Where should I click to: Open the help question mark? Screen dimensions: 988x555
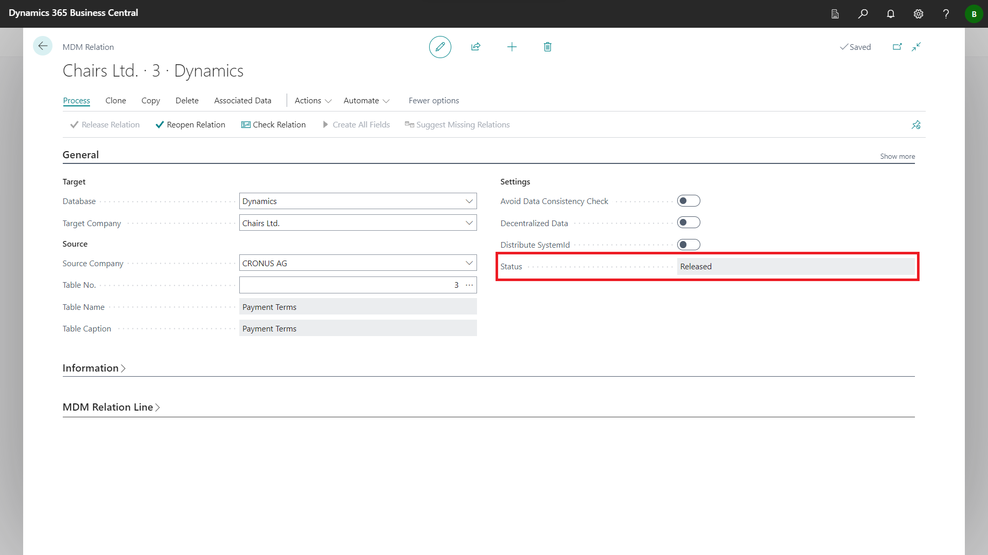(946, 14)
